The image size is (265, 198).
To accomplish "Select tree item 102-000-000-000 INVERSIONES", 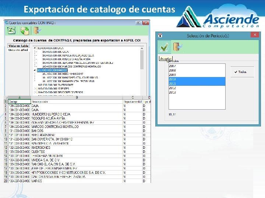I will [x=56, y=85].
